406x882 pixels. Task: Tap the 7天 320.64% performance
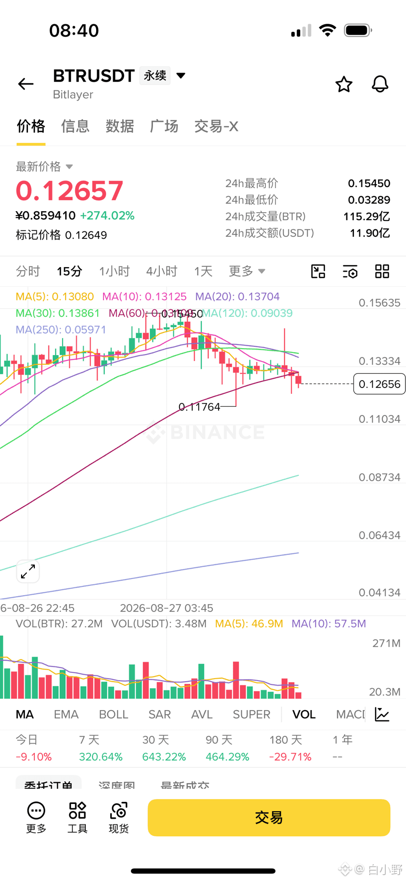(x=101, y=748)
